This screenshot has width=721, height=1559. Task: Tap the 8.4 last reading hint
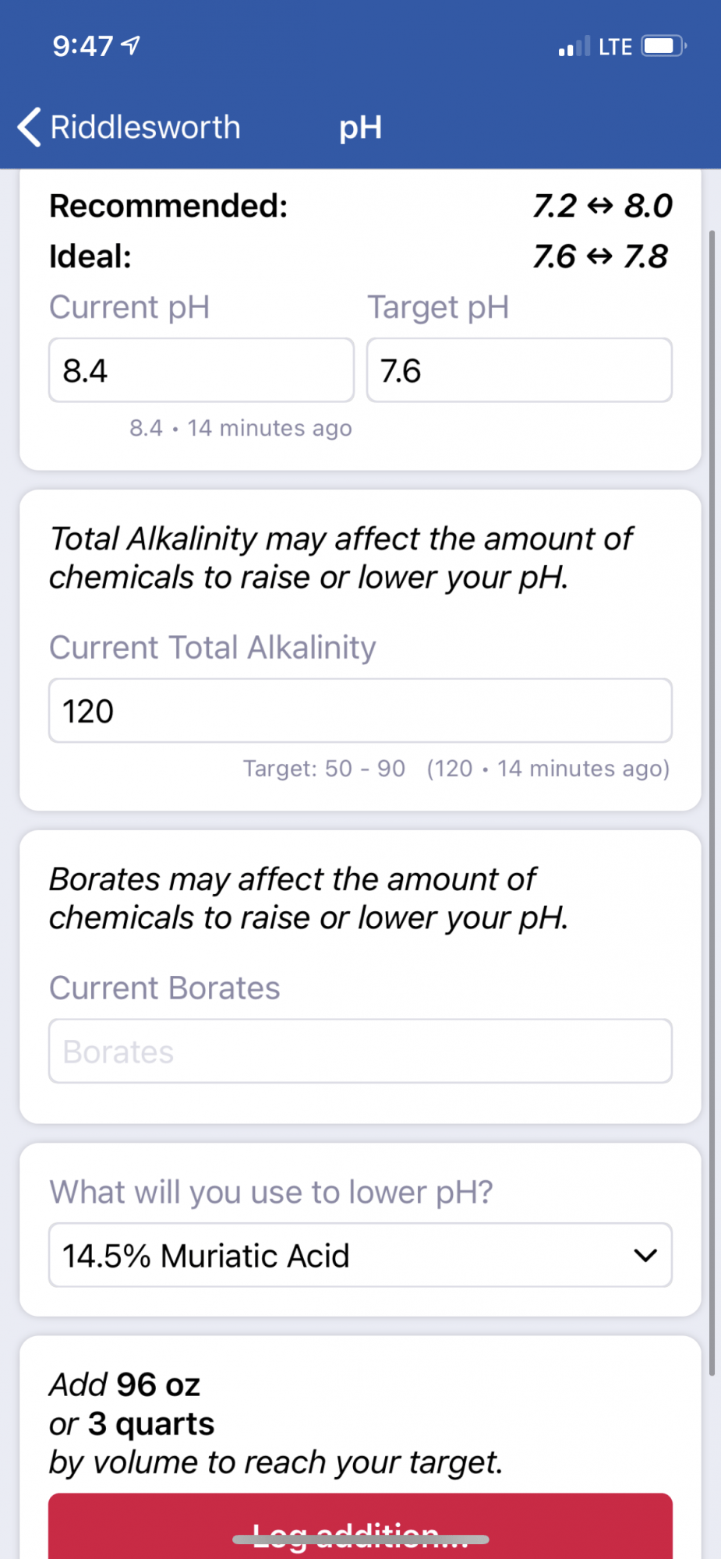(x=241, y=428)
